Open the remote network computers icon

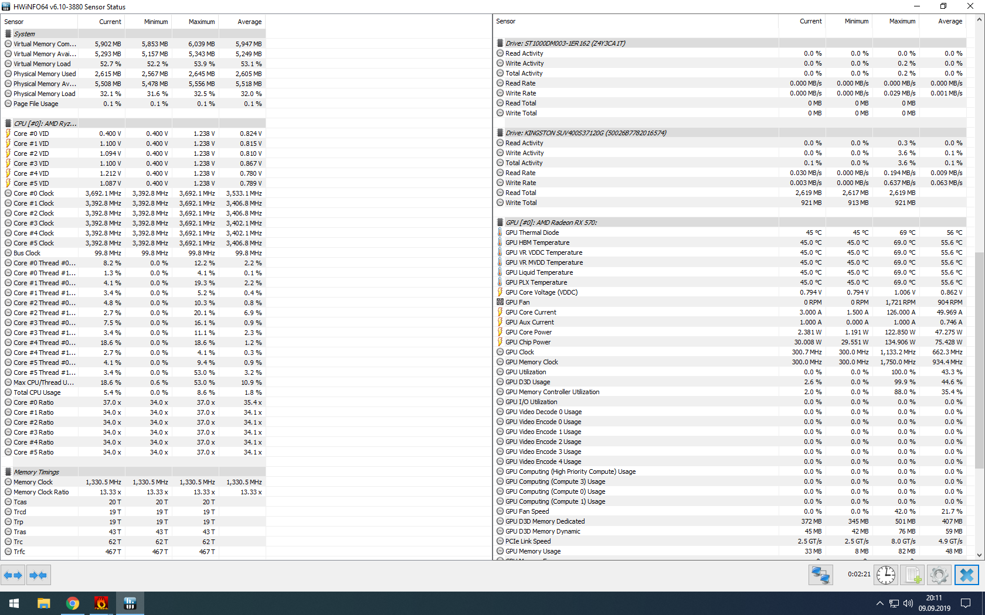820,575
